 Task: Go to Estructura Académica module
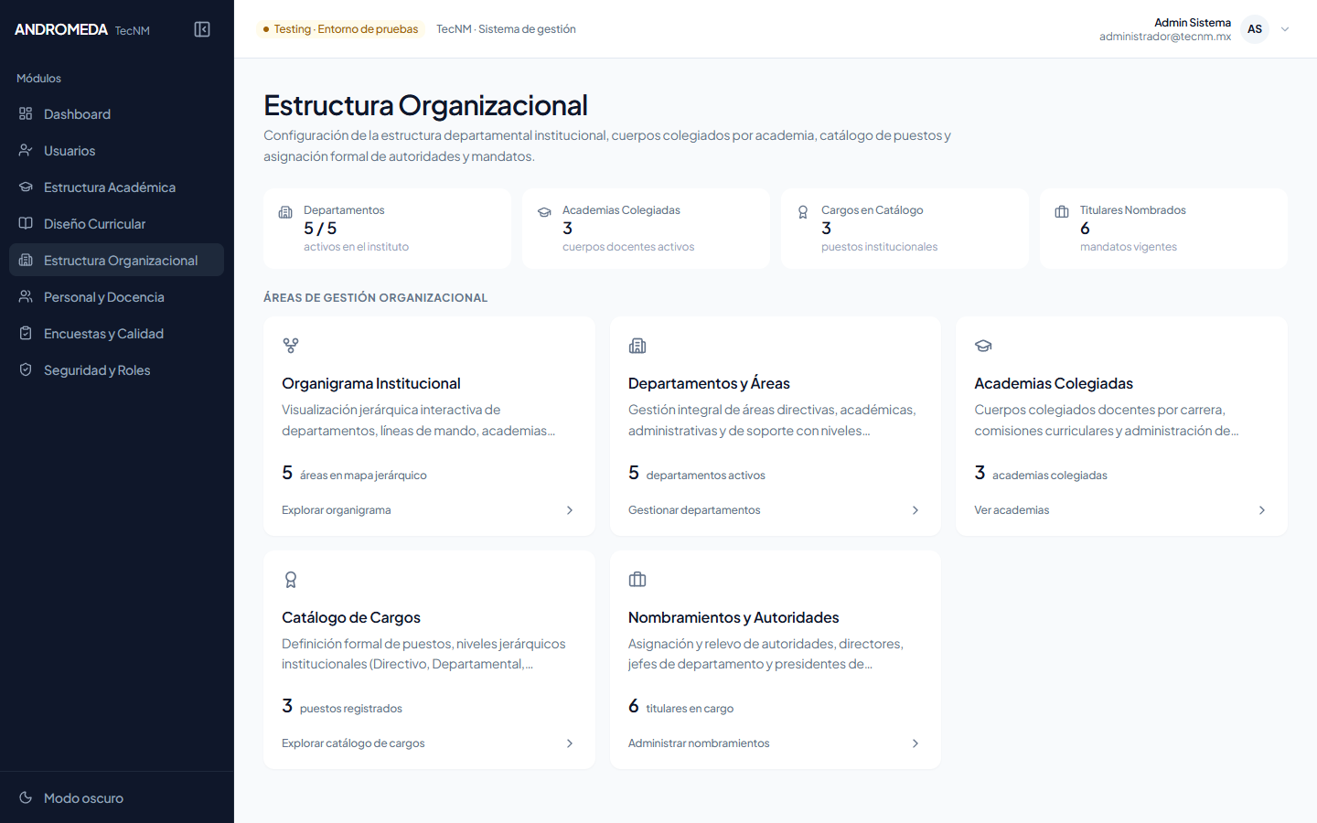pyautogui.click(x=117, y=187)
